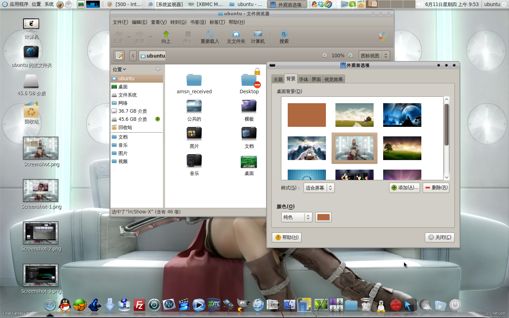Open the forward (前进) history dropdown arrow

click(151, 36)
